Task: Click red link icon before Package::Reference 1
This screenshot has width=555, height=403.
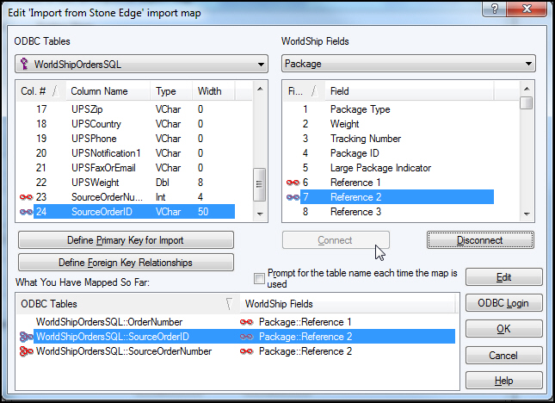Action: point(246,322)
